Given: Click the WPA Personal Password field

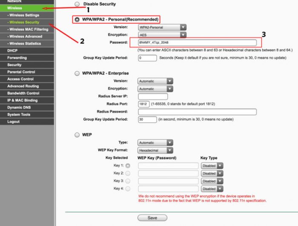Looking at the screenshot, I should pyautogui.click(x=197, y=42).
